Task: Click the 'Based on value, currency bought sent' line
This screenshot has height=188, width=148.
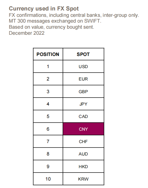Action: (x=51, y=27)
